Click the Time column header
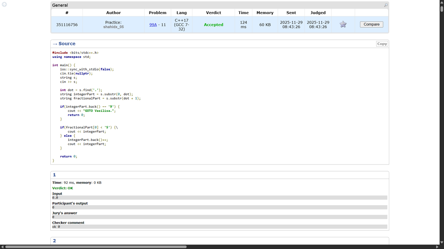The width and height of the screenshot is (444, 249). (x=243, y=12)
